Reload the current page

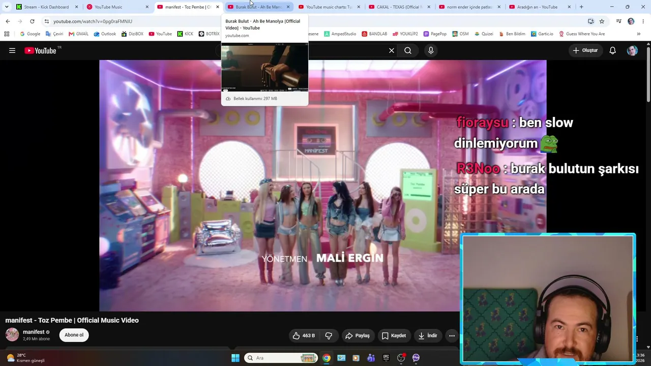coord(32,21)
